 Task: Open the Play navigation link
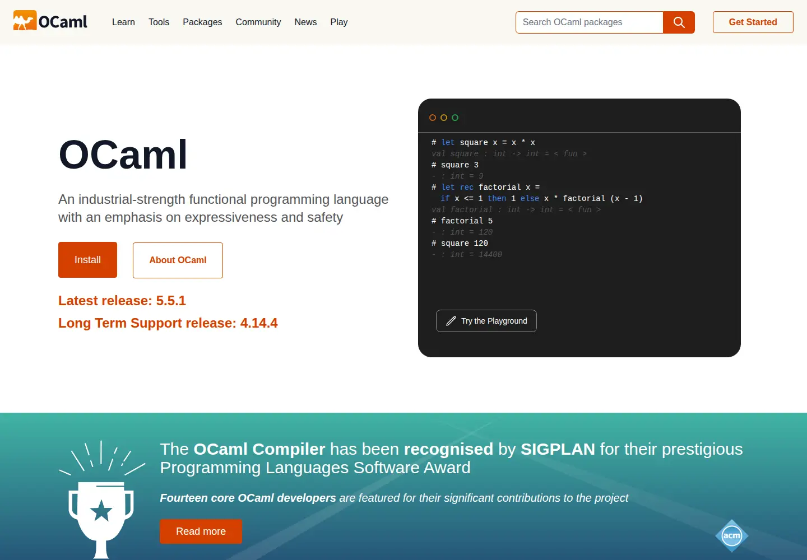(339, 22)
